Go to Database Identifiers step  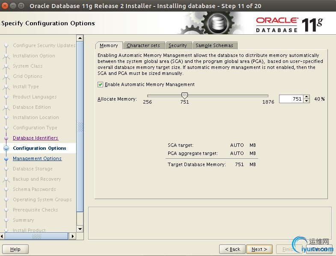[x=36, y=138]
